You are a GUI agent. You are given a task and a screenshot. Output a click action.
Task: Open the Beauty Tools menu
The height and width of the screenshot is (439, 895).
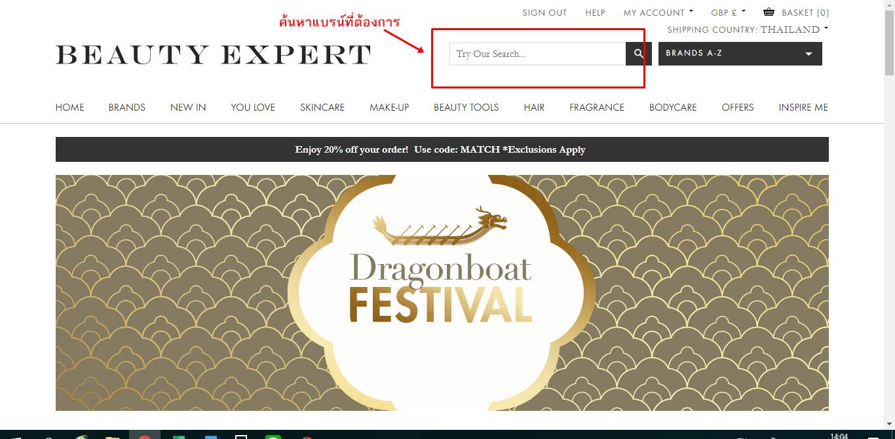[467, 107]
